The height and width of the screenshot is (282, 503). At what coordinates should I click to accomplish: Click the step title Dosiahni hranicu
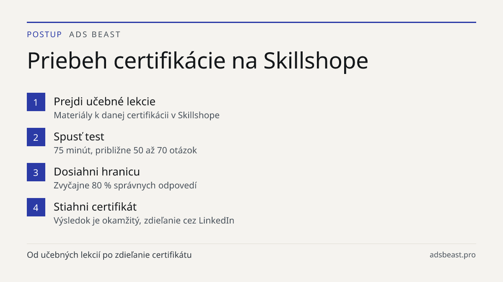(97, 172)
